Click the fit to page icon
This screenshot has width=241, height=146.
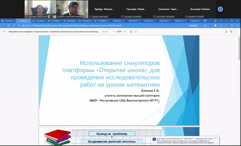[131, 32]
